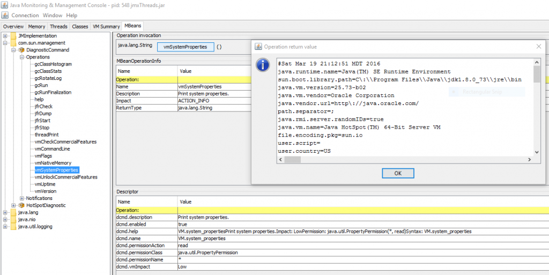The height and width of the screenshot is (275, 549).
Task: Click the vertical scrollbar thumb in dialog
Action: click(536, 74)
